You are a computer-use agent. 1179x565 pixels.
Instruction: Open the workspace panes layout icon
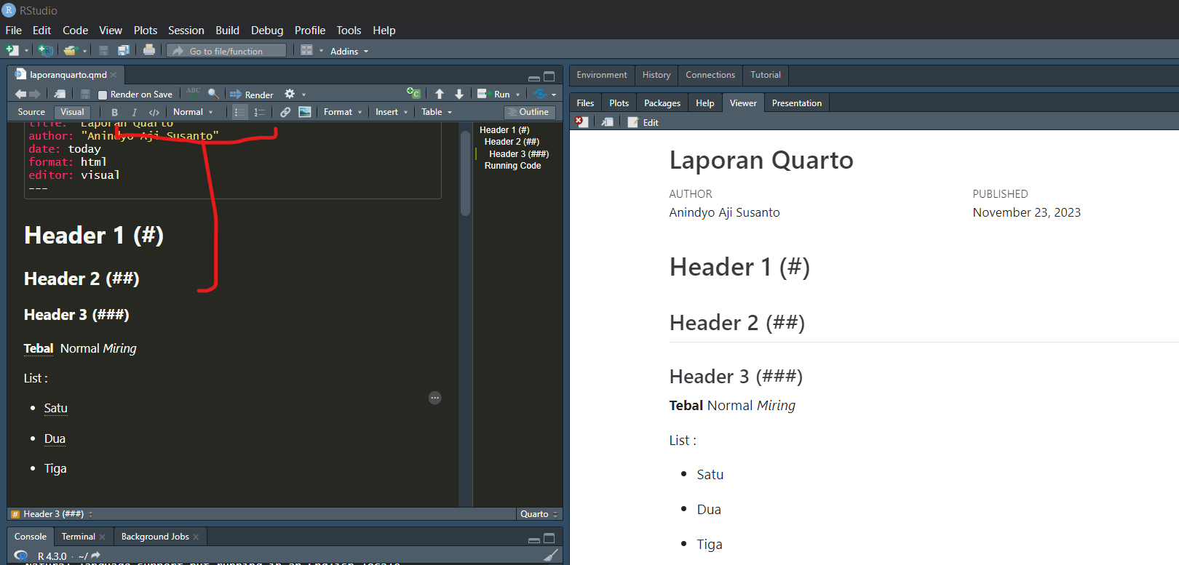[306, 50]
